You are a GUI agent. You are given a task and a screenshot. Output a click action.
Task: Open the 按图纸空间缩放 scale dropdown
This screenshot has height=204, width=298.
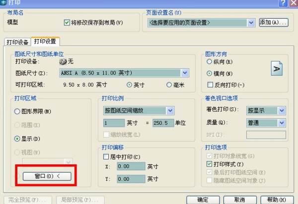170,110
